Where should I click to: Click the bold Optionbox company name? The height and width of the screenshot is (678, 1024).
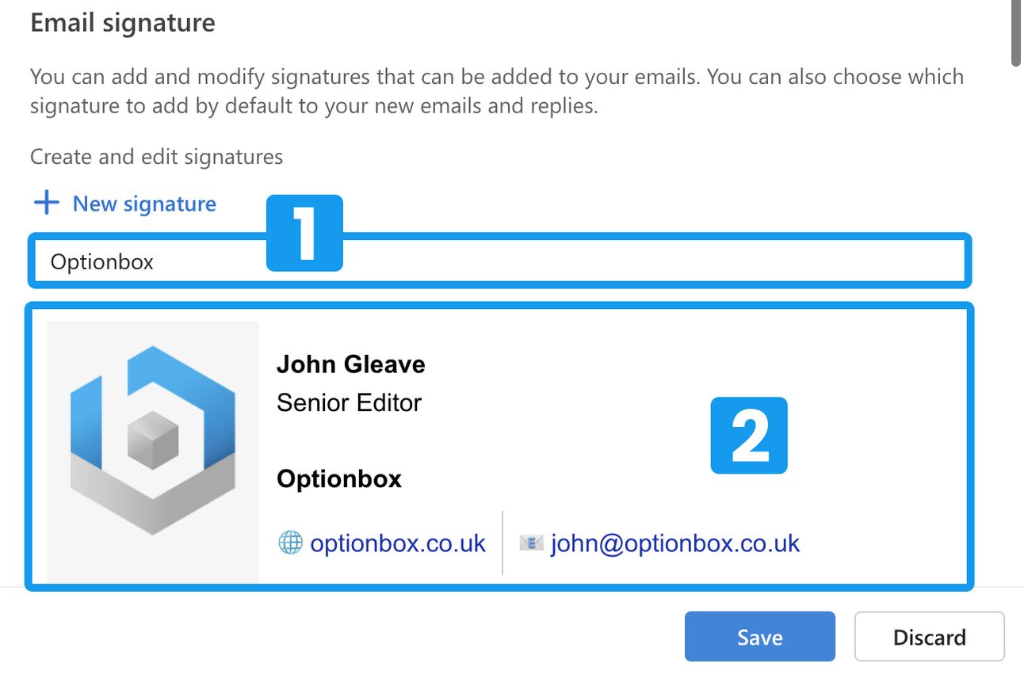(339, 479)
